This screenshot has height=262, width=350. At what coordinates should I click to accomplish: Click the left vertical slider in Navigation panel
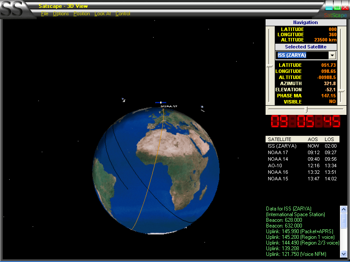tap(270, 66)
